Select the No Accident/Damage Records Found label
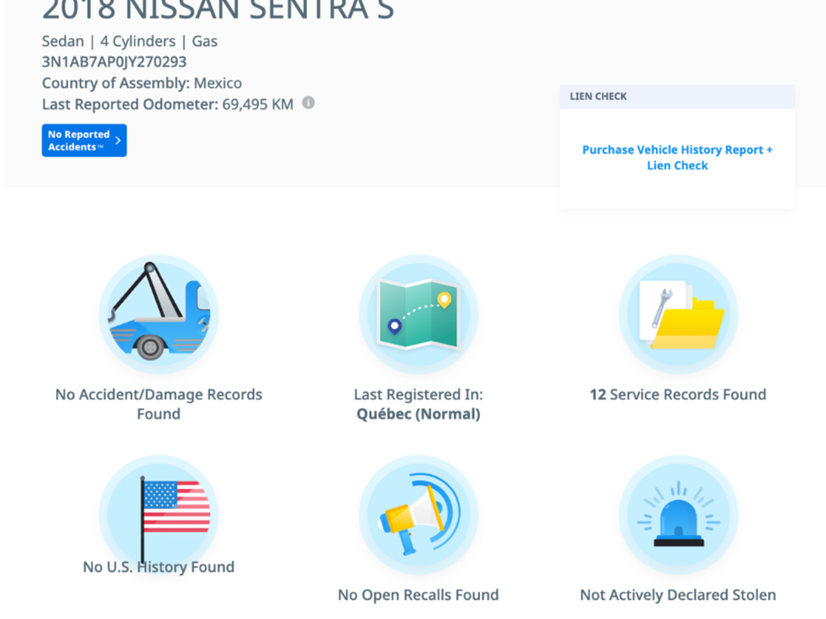Image resolution: width=826 pixels, height=619 pixels. [x=159, y=404]
